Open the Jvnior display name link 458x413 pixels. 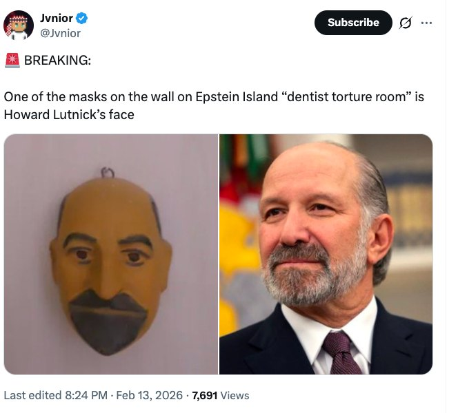(57, 18)
